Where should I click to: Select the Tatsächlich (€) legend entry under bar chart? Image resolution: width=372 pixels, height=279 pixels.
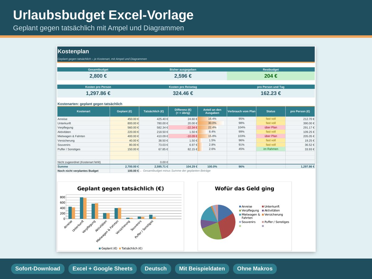[x=131, y=248]
